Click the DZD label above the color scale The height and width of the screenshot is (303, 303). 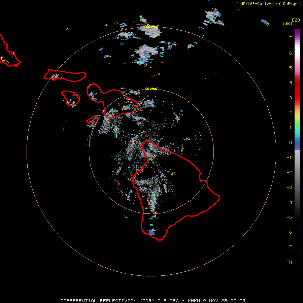click(296, 20)
